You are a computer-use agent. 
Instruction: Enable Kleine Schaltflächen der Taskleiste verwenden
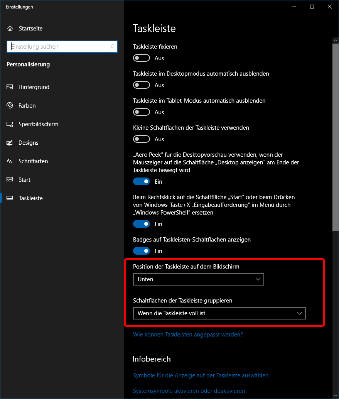[x=142, y=139]
